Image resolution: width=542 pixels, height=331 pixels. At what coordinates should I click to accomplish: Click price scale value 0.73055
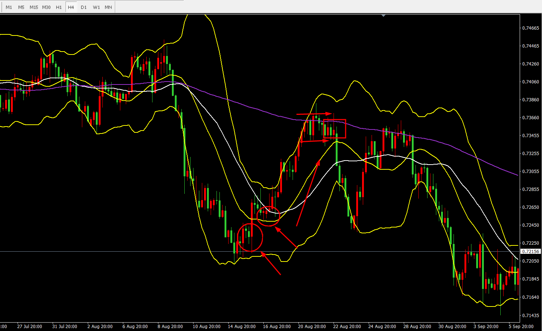pos(530,171)
